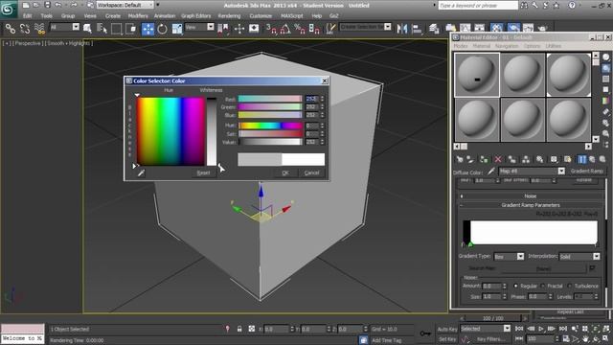Open the Gradient Type dropdown
Image resolution: width=613 pixels, height=345 pixels.
(509, 257)
